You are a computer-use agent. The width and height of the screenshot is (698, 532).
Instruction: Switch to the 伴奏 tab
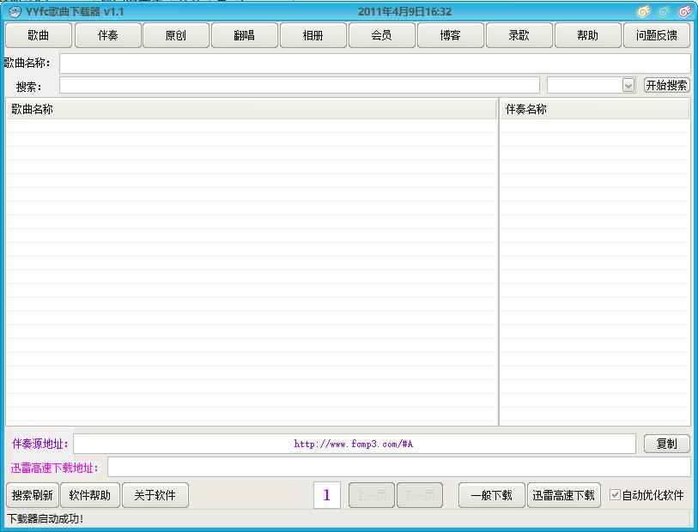pyautogui.click(x=107, y=35)
